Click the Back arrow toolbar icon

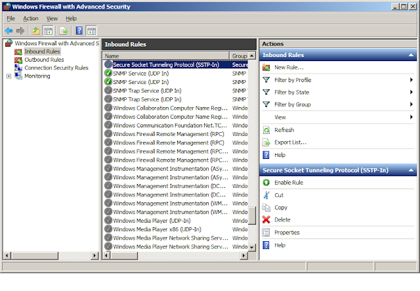click(x=9, y=31)
